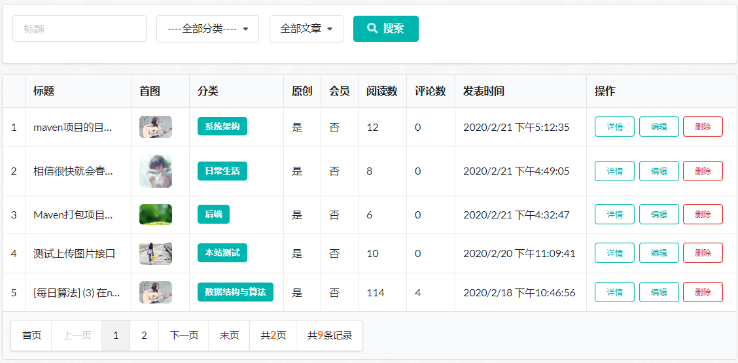The image size is (738, 363).
Task: Open 详情 for the [每日算法] article
Action: (x=615, y=292)
